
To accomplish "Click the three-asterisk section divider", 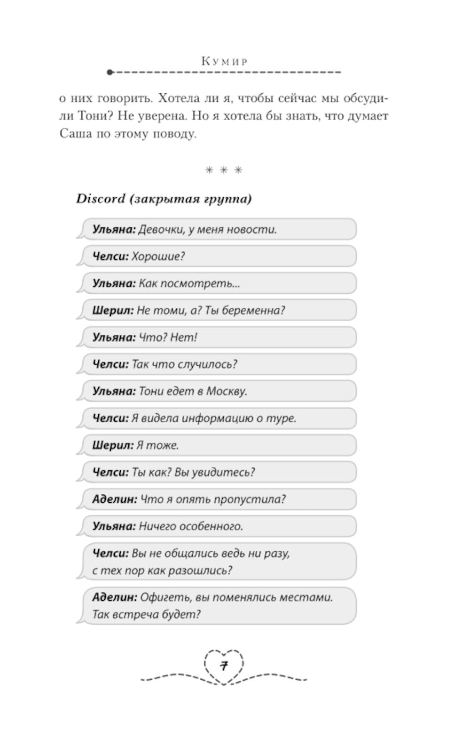I will coord(224,170).
